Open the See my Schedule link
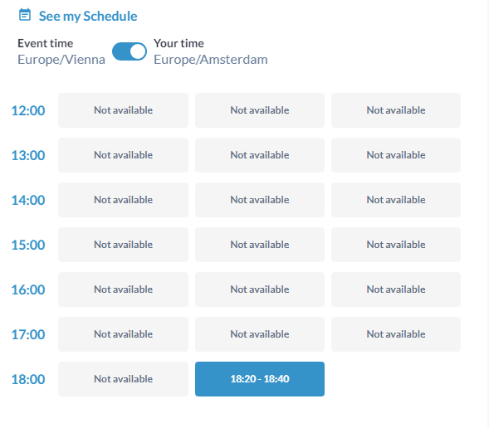 coord(88,17)
